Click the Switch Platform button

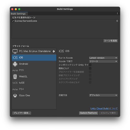[x=88, y=113]
